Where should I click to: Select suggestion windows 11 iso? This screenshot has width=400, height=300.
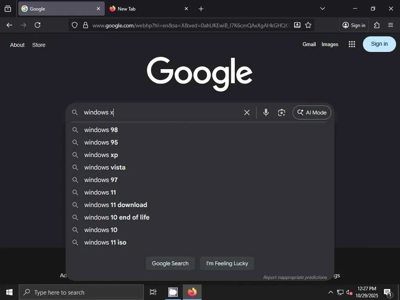point(200,242)
